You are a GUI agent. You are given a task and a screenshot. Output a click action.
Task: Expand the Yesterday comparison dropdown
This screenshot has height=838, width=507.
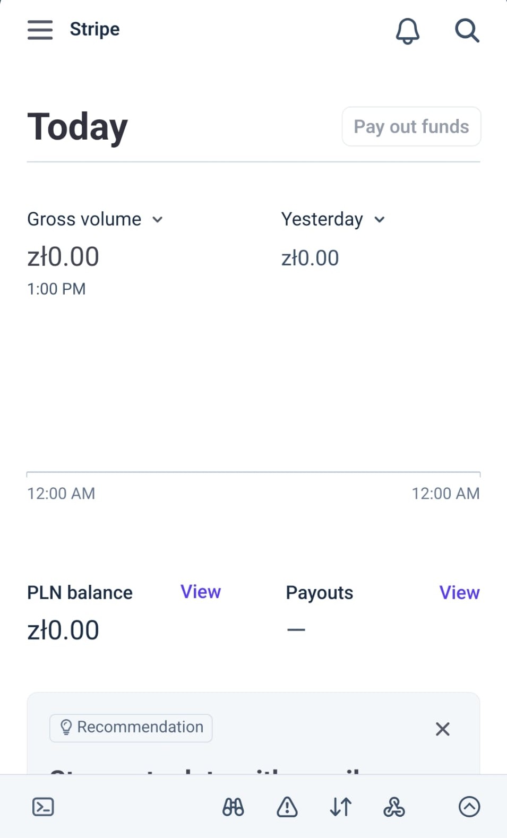[333, 219]
